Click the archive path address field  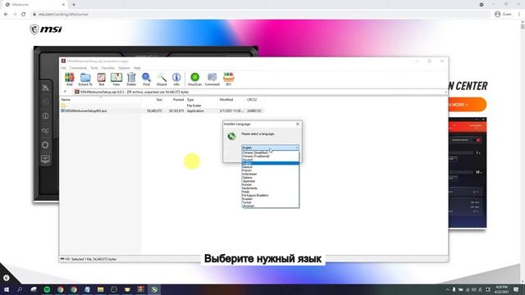coord(260,92)
